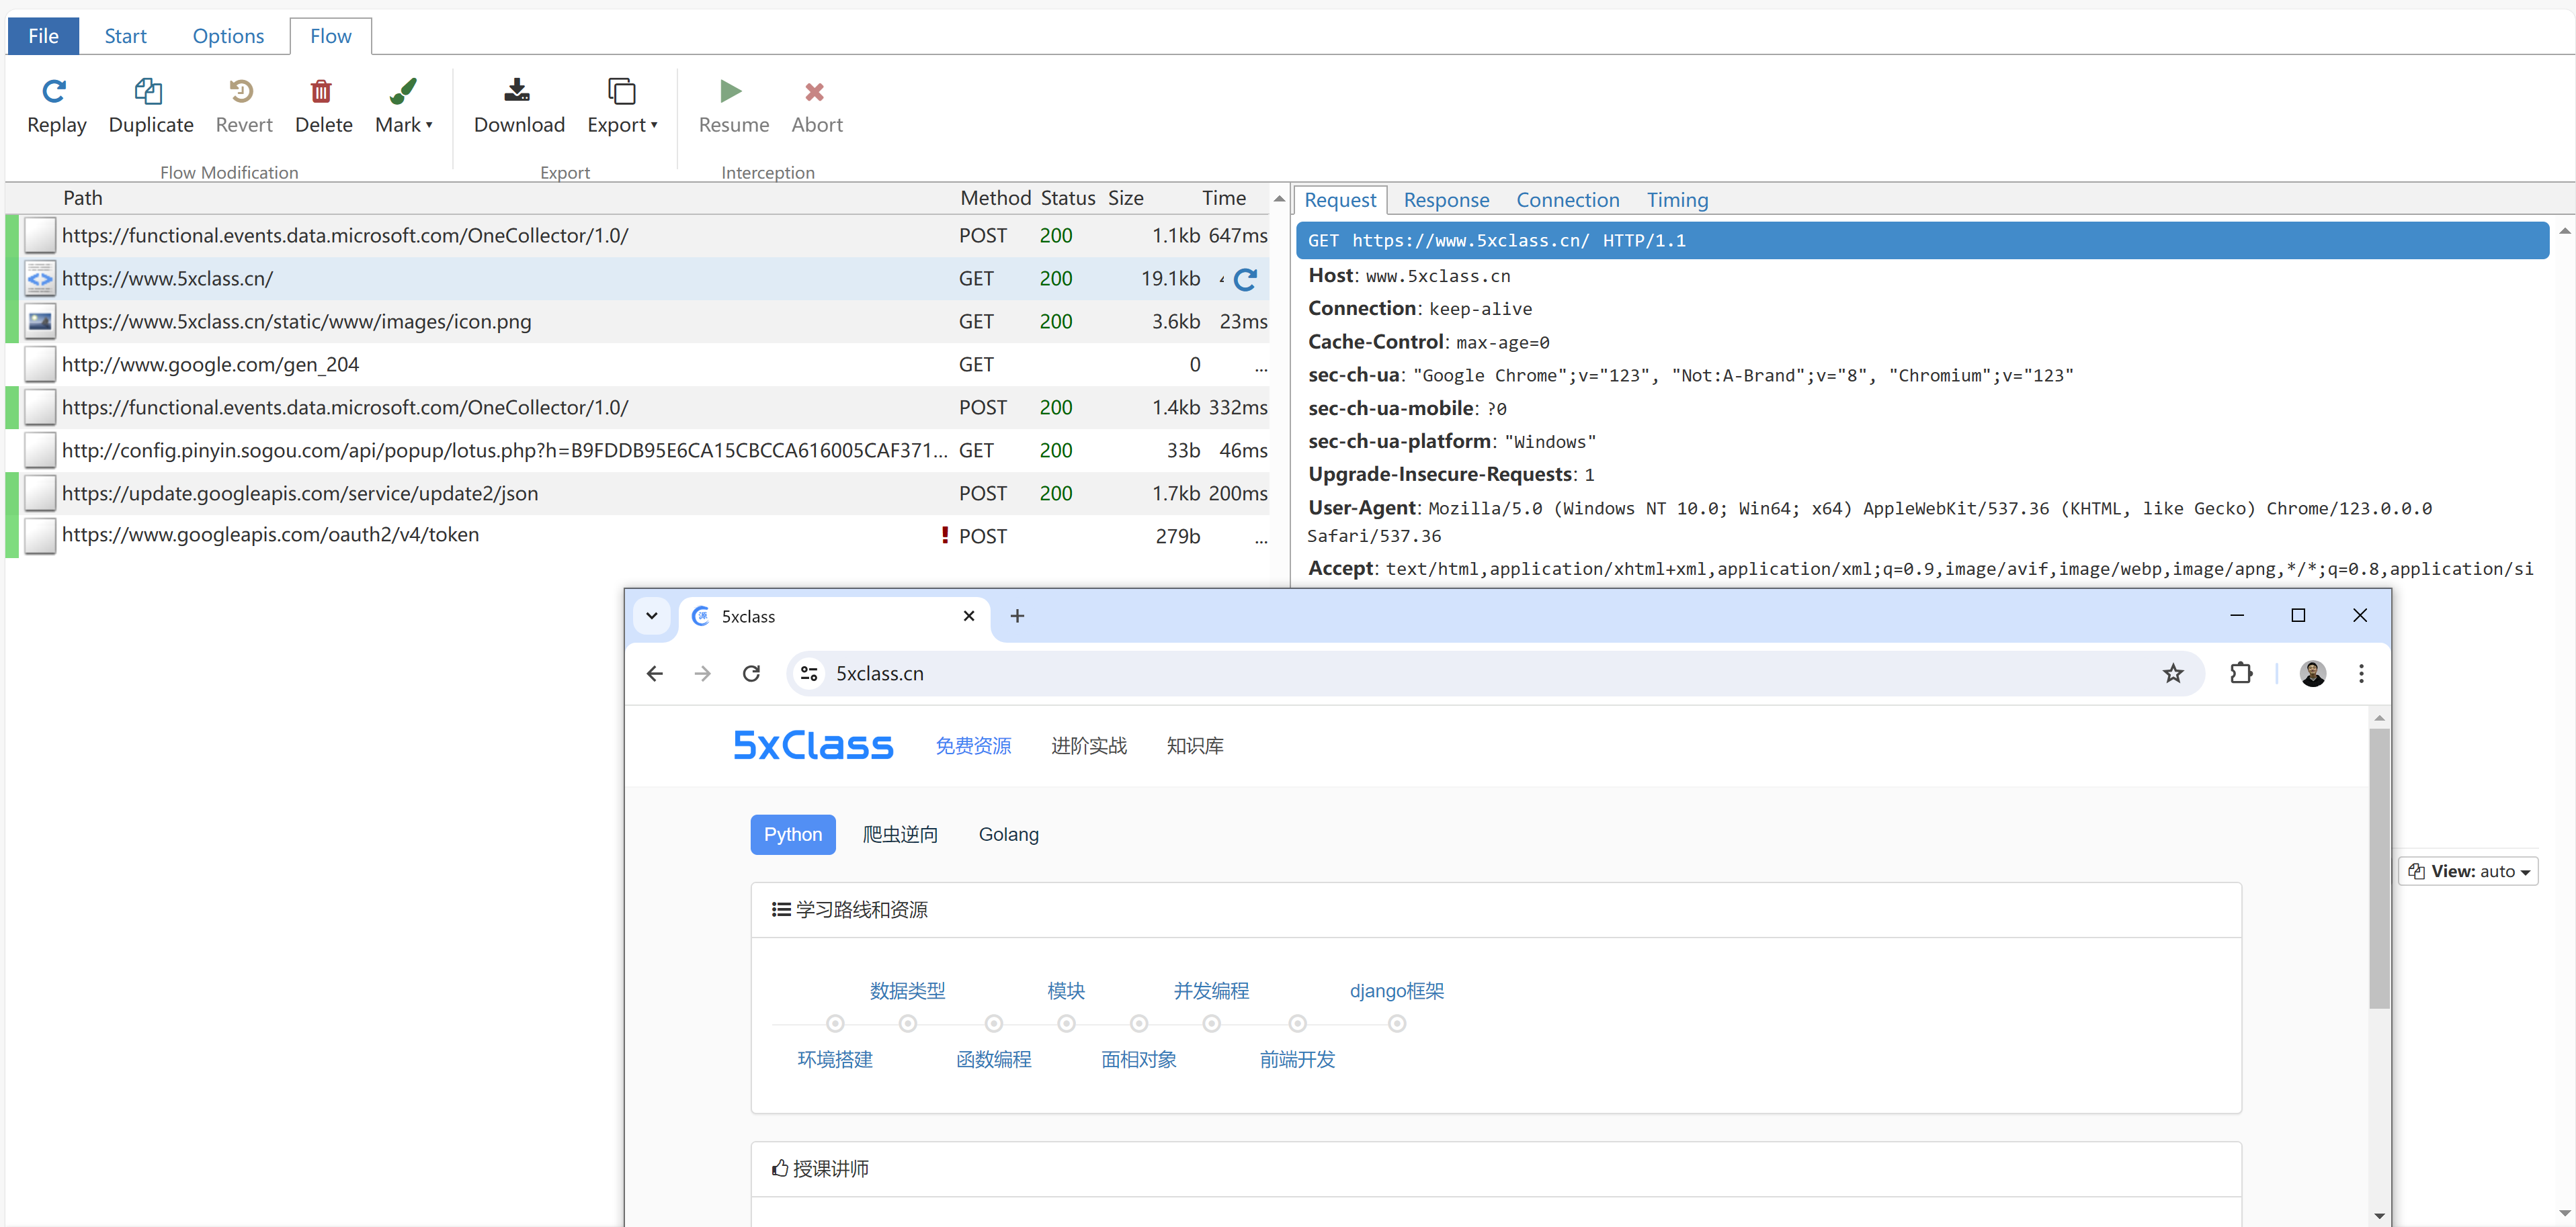Select the config.pinyin.sogou.com flow row
This screenshot has width=2576, height=1227.
[637, 451]
